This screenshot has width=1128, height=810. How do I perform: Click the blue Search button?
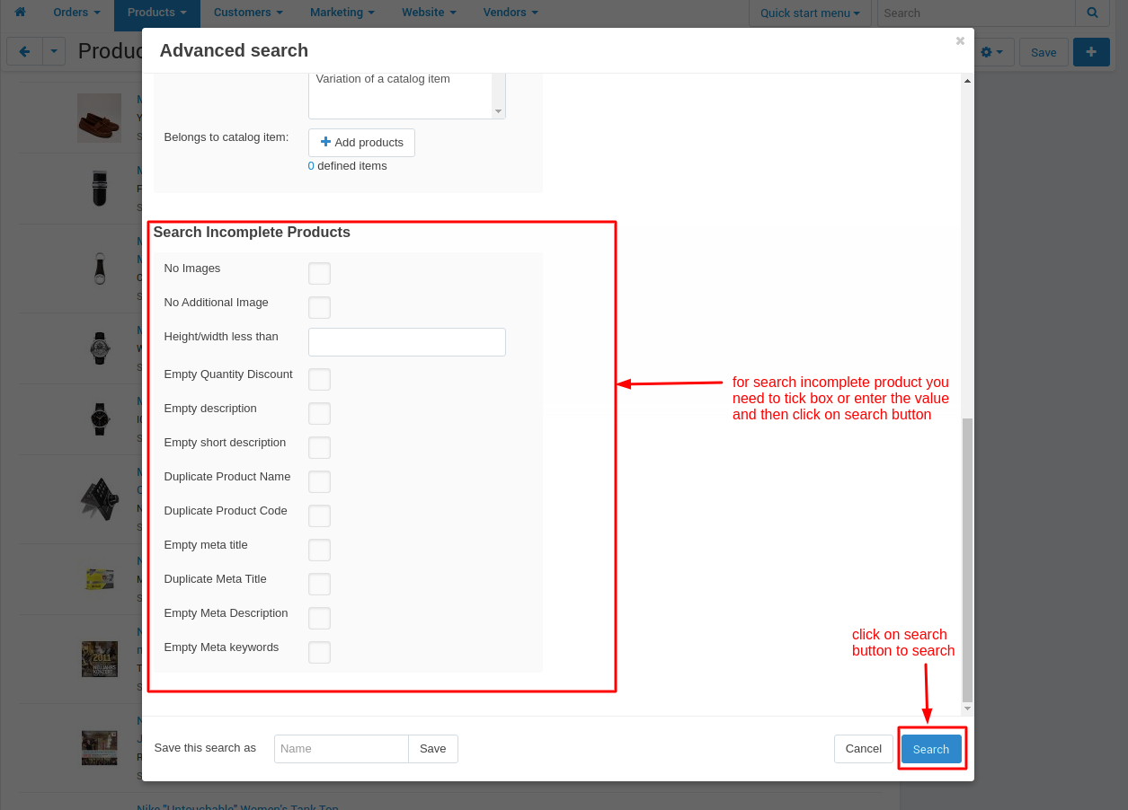[931, 749]
